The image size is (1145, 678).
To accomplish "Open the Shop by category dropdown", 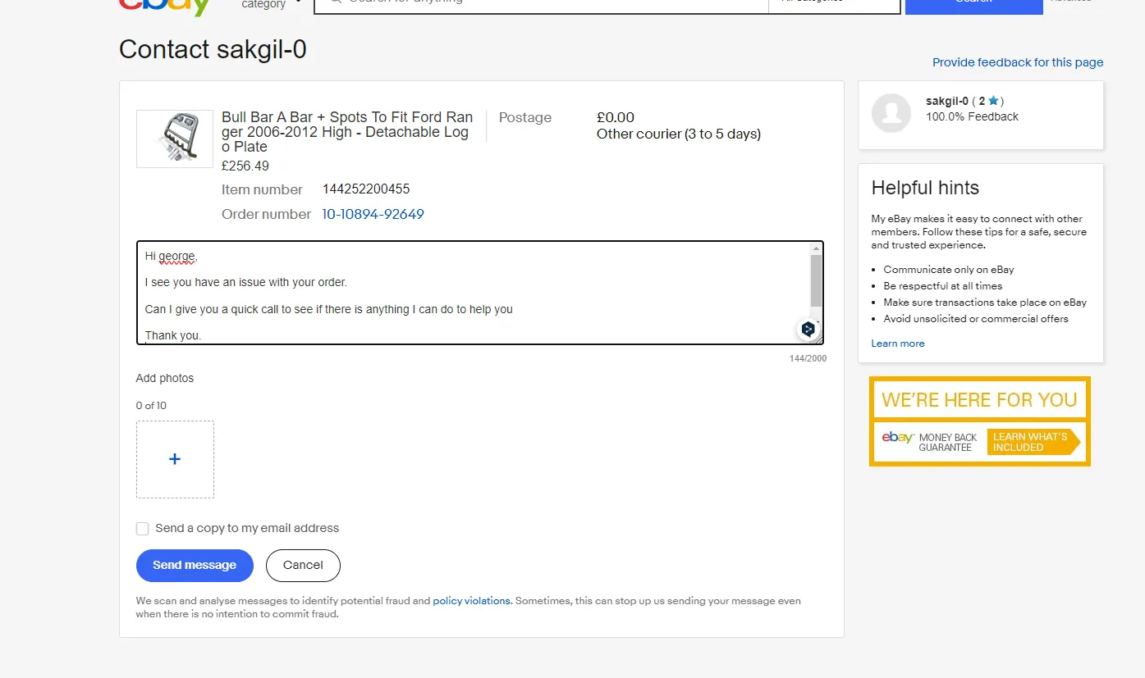I will click(x=272, y=4).
